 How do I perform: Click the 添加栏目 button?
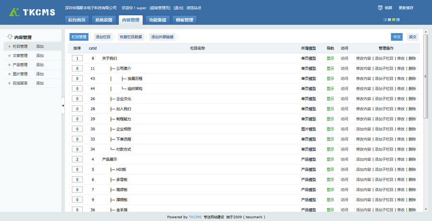point(103,37)
